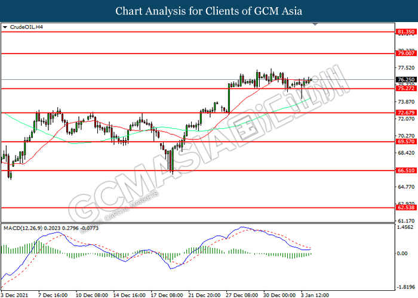This screenshot has height=298, width=418.
Task: Click the 77.520 price axis value
Action: pyautogui.click(x=406, y=68)
